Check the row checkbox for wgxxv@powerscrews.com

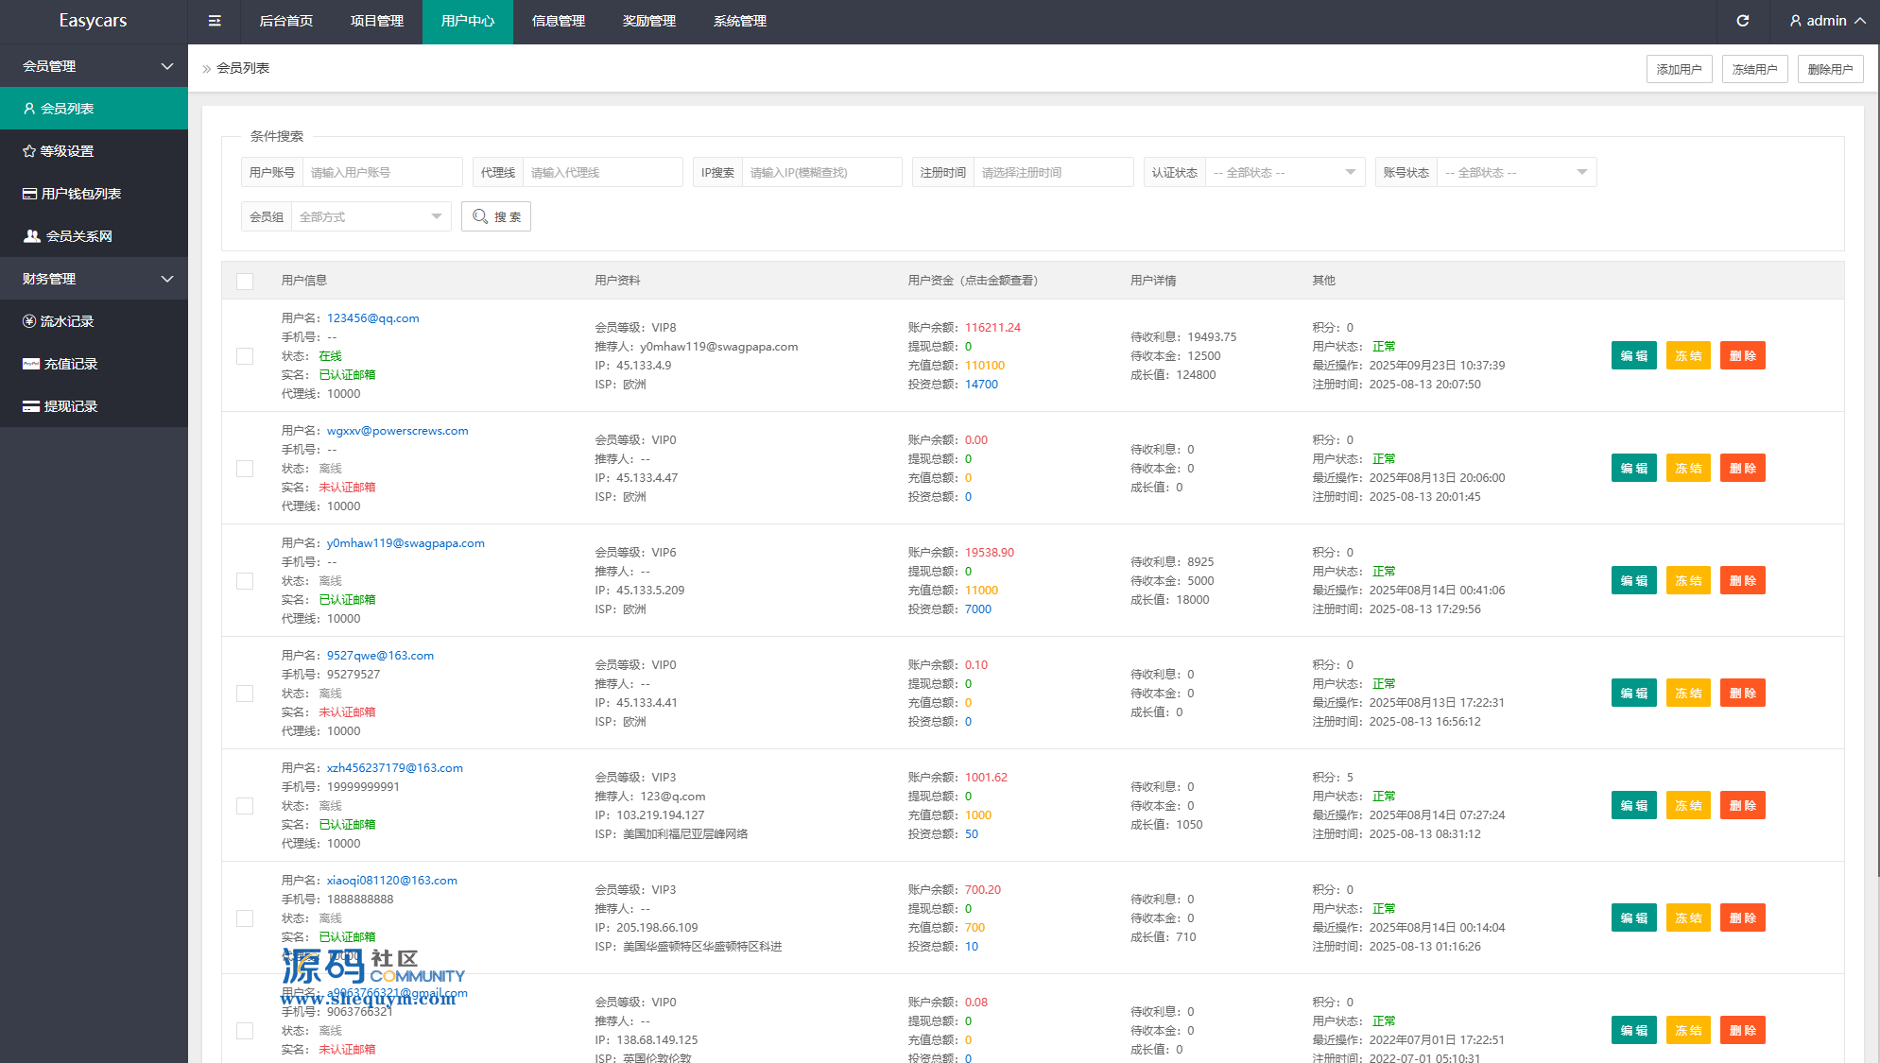click(245, 469)
